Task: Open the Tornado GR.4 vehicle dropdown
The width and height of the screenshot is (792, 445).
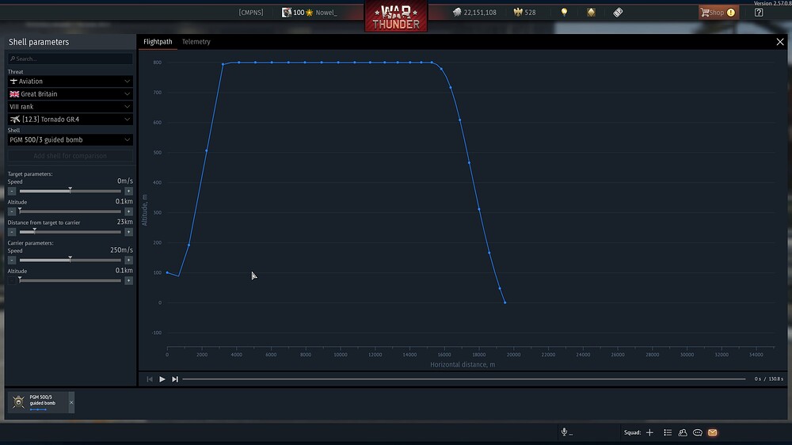Action: point(70,120)
